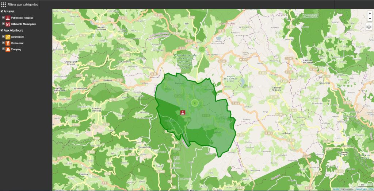The image size is (374, 191).
Task: Click the red church marker on map
Action: pyautogui.click(x=183, y=113)
